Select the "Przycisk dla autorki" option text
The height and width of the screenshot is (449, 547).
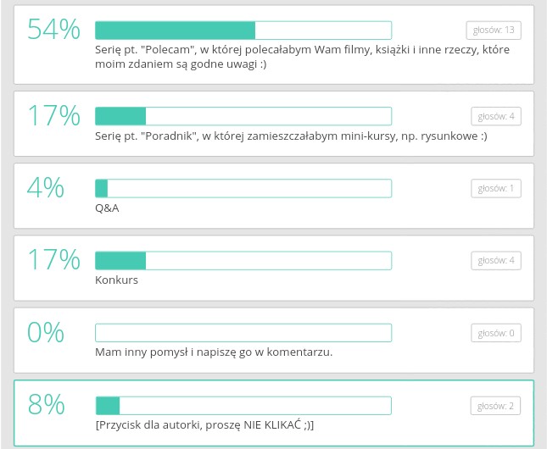[204, 424]
